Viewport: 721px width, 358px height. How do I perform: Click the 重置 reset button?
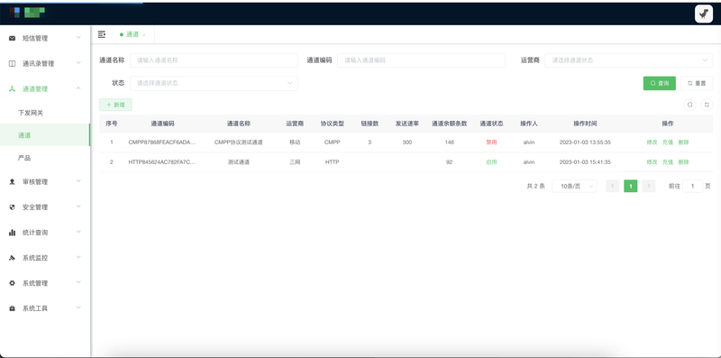(x=697, y=83)
